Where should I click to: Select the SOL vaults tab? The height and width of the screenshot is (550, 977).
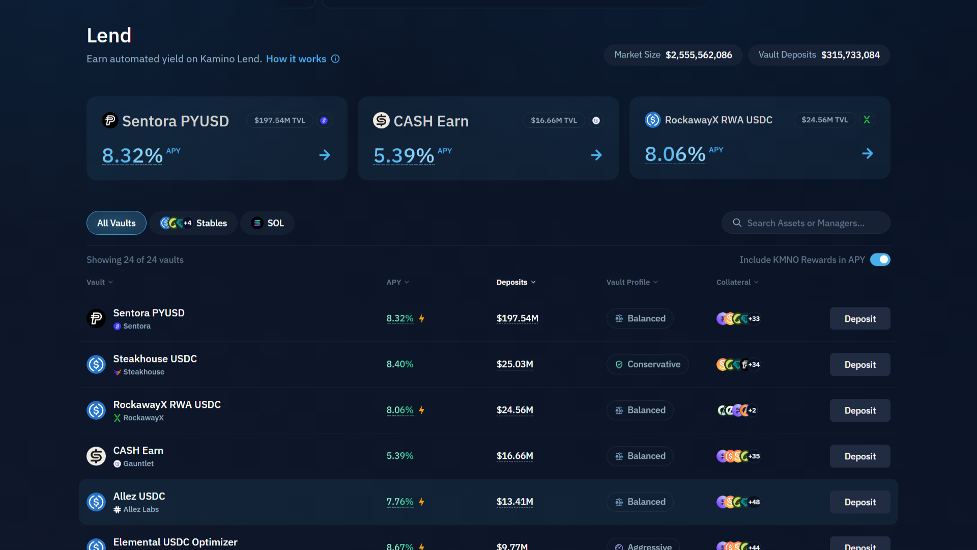(x=267, y=223)
